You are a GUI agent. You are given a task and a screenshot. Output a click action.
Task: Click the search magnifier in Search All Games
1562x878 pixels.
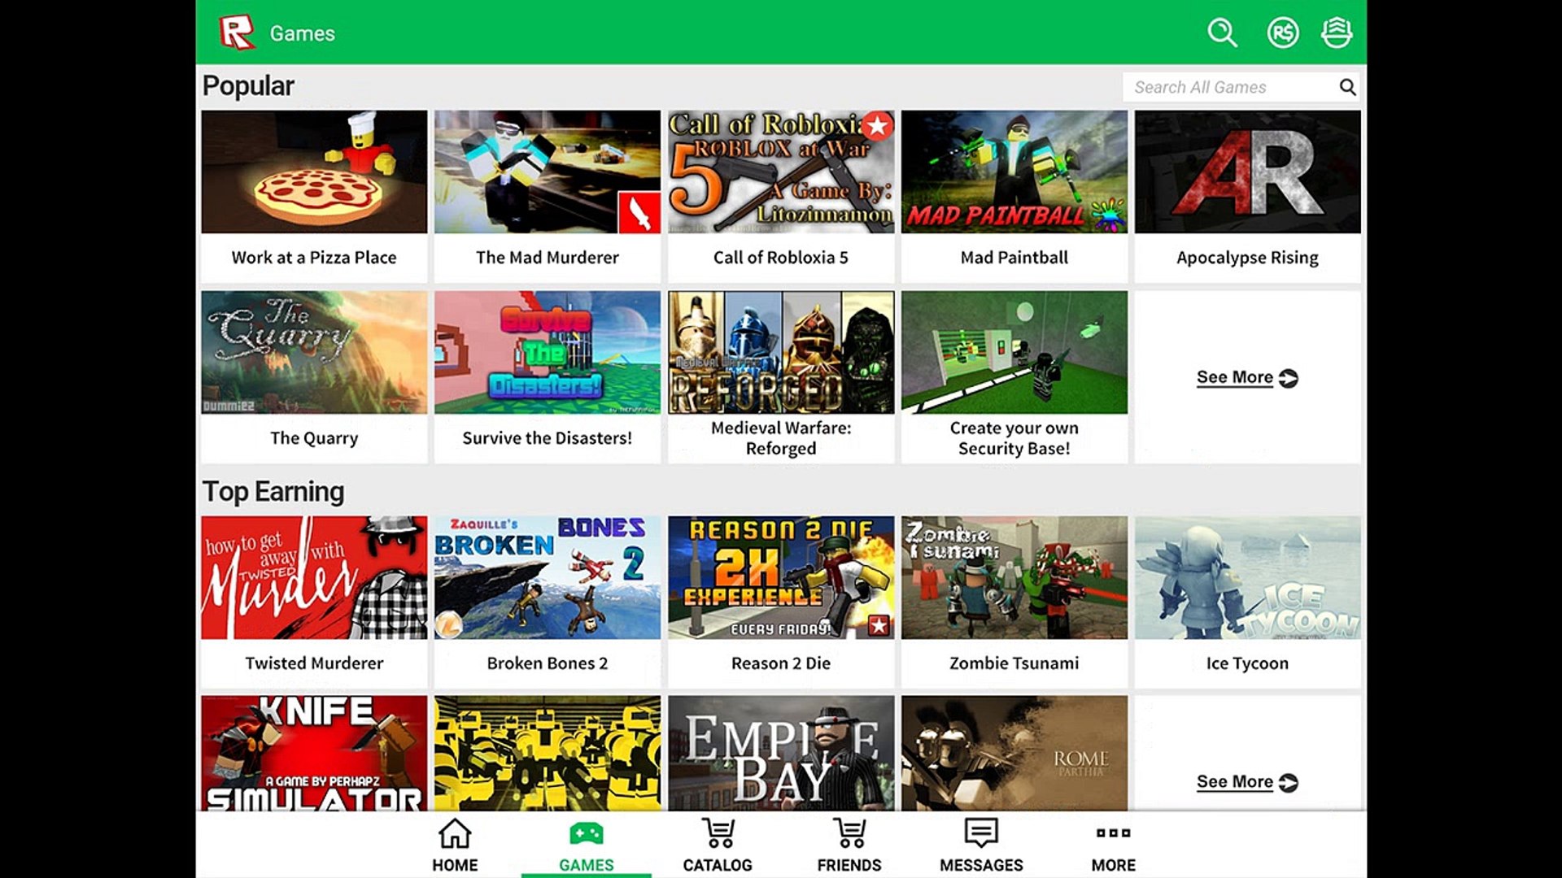coord(1347,87)
